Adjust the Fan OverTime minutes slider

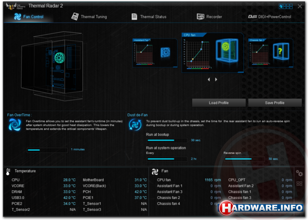pyautogui.click(x=47, y=150)
